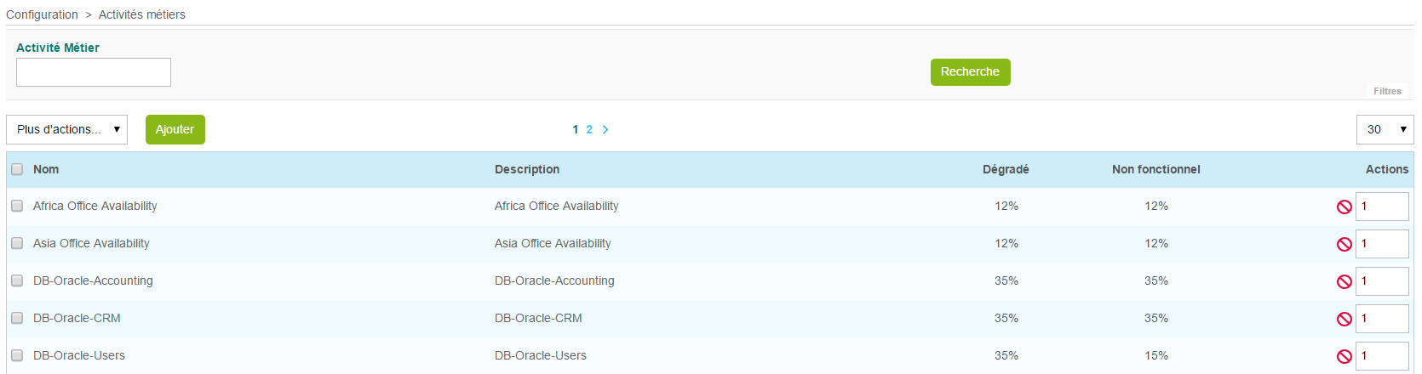Select the DB-Oracle-CRM row checkbox
1422x374 pixels.
(x=17, y=318)
